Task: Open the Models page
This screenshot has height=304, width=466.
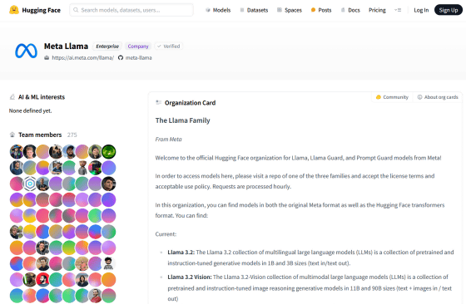Action: [x=218, y=10]
